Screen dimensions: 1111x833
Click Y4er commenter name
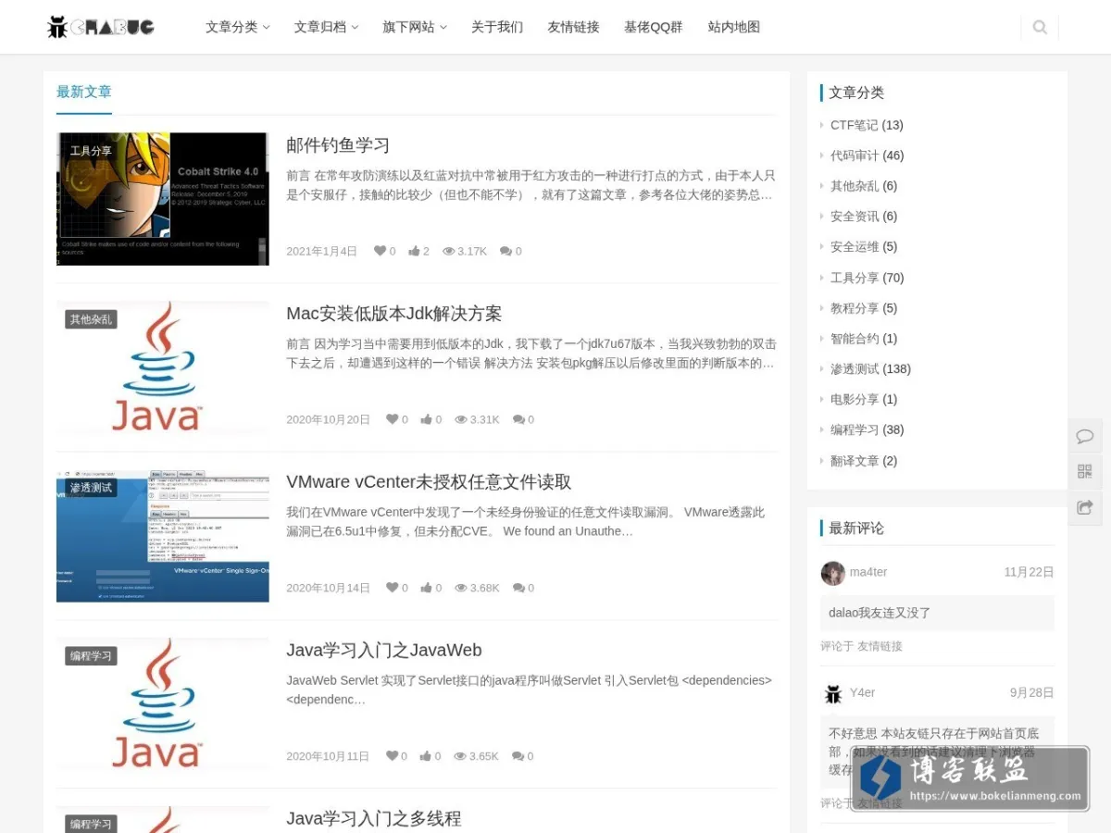862,692
